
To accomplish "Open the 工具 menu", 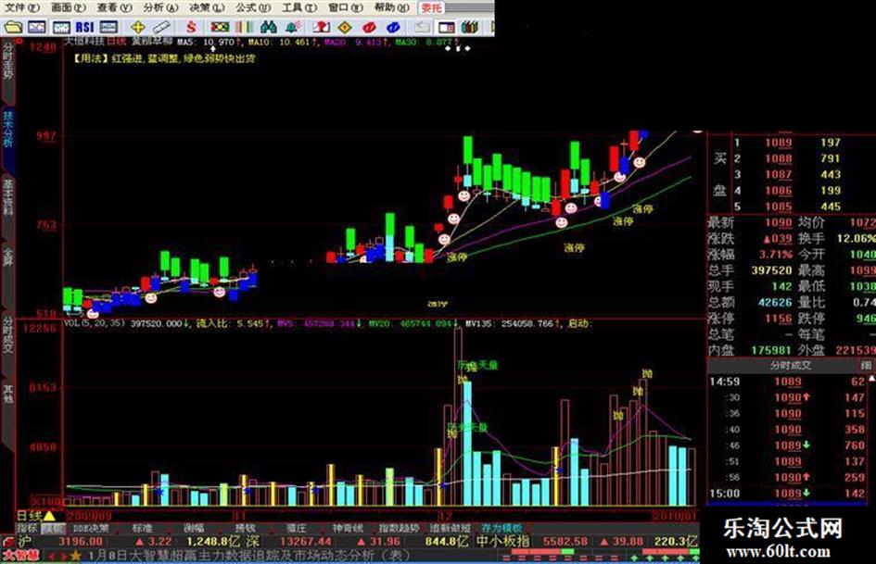I will 298,7.
